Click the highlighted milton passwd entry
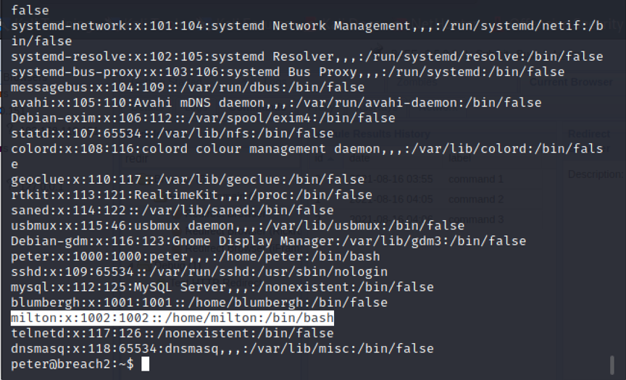 [x=172, y=318]
